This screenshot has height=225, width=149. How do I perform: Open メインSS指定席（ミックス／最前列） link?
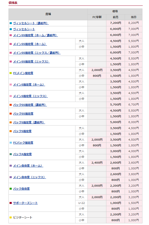click(37, 53)
